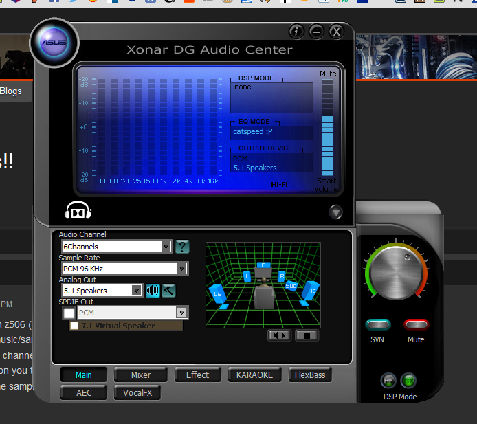
Task: Stop the speaker test playback
Action: point(307,335)
